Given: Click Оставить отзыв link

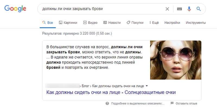Looking at the screenshot, I should [186, 103].
